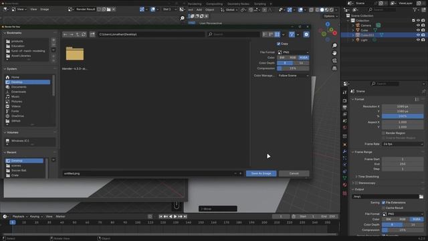428x241 pixels.
Task: Toggle the options gear panel in file browser
Action: click(306, 34)
